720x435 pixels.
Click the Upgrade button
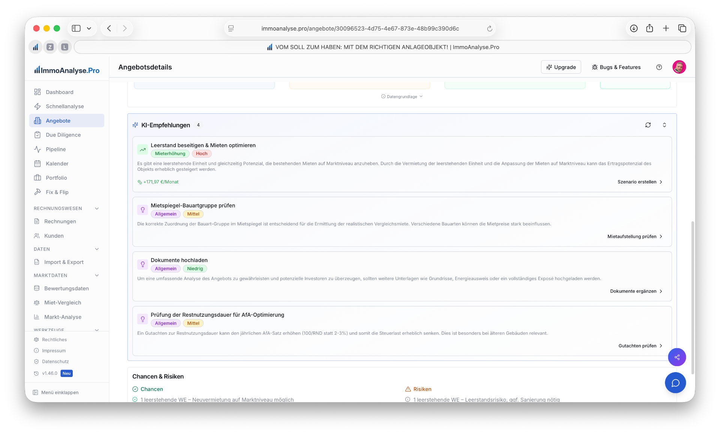561,67
